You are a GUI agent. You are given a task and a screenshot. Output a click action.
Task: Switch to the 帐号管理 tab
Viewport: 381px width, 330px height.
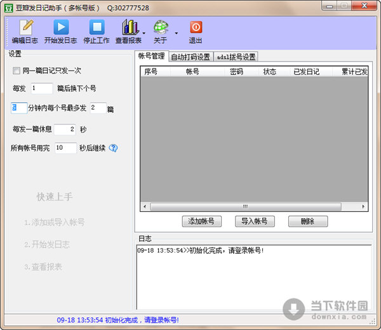point(151,56)
